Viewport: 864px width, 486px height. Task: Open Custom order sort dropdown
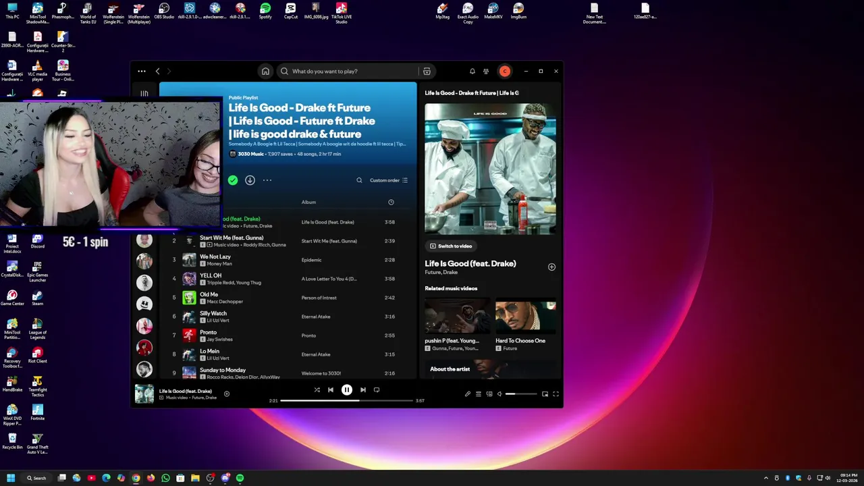coord(389,180)
